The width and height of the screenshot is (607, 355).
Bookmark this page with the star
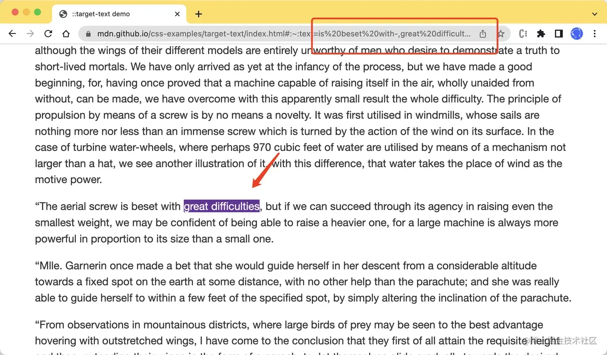pos(501,34)
